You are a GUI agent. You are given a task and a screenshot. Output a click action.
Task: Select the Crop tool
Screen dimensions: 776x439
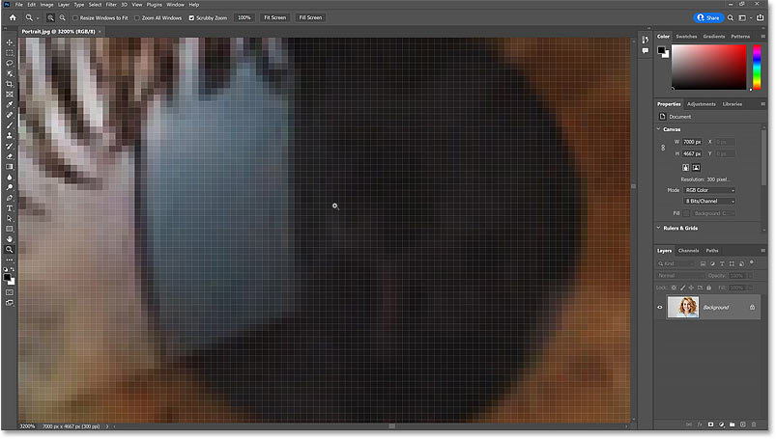tap(10, 84)
